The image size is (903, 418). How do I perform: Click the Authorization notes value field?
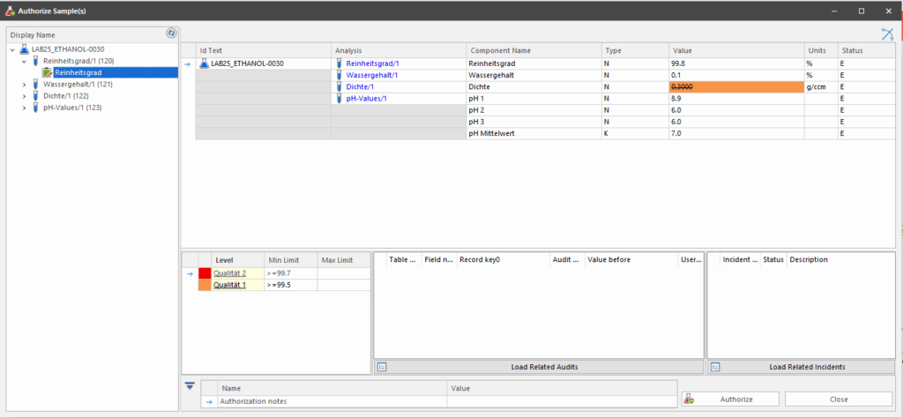click(x=561, y=401)
